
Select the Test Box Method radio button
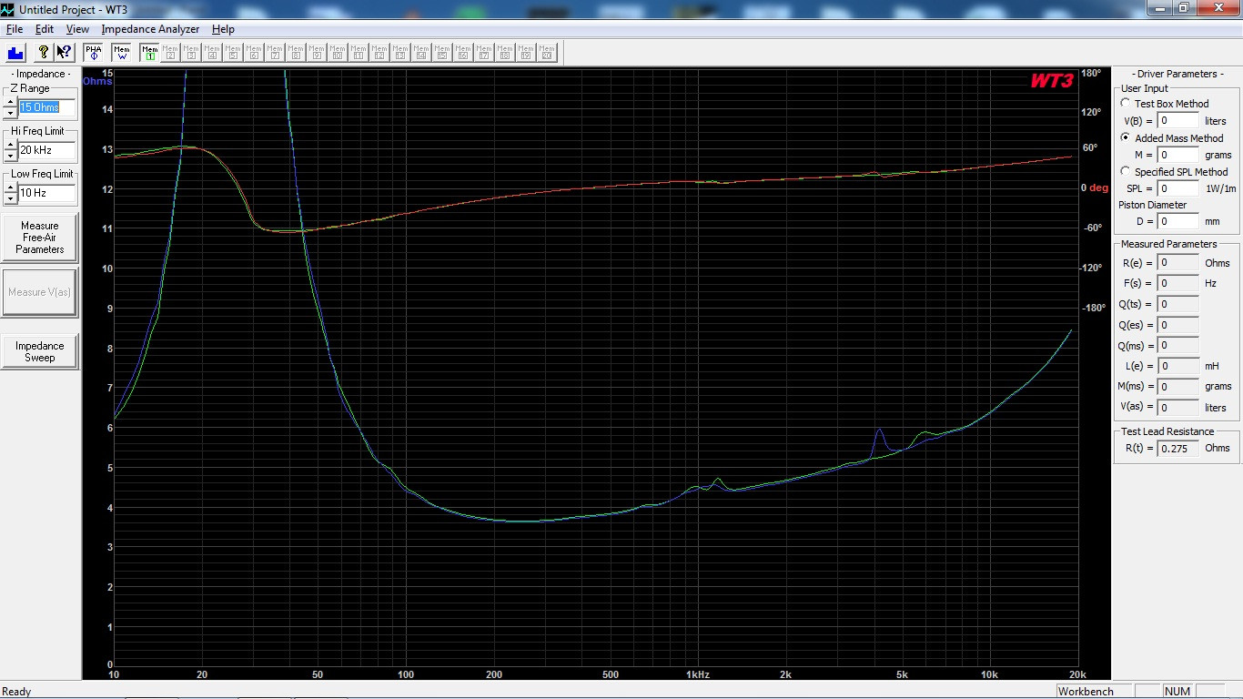1126,104
